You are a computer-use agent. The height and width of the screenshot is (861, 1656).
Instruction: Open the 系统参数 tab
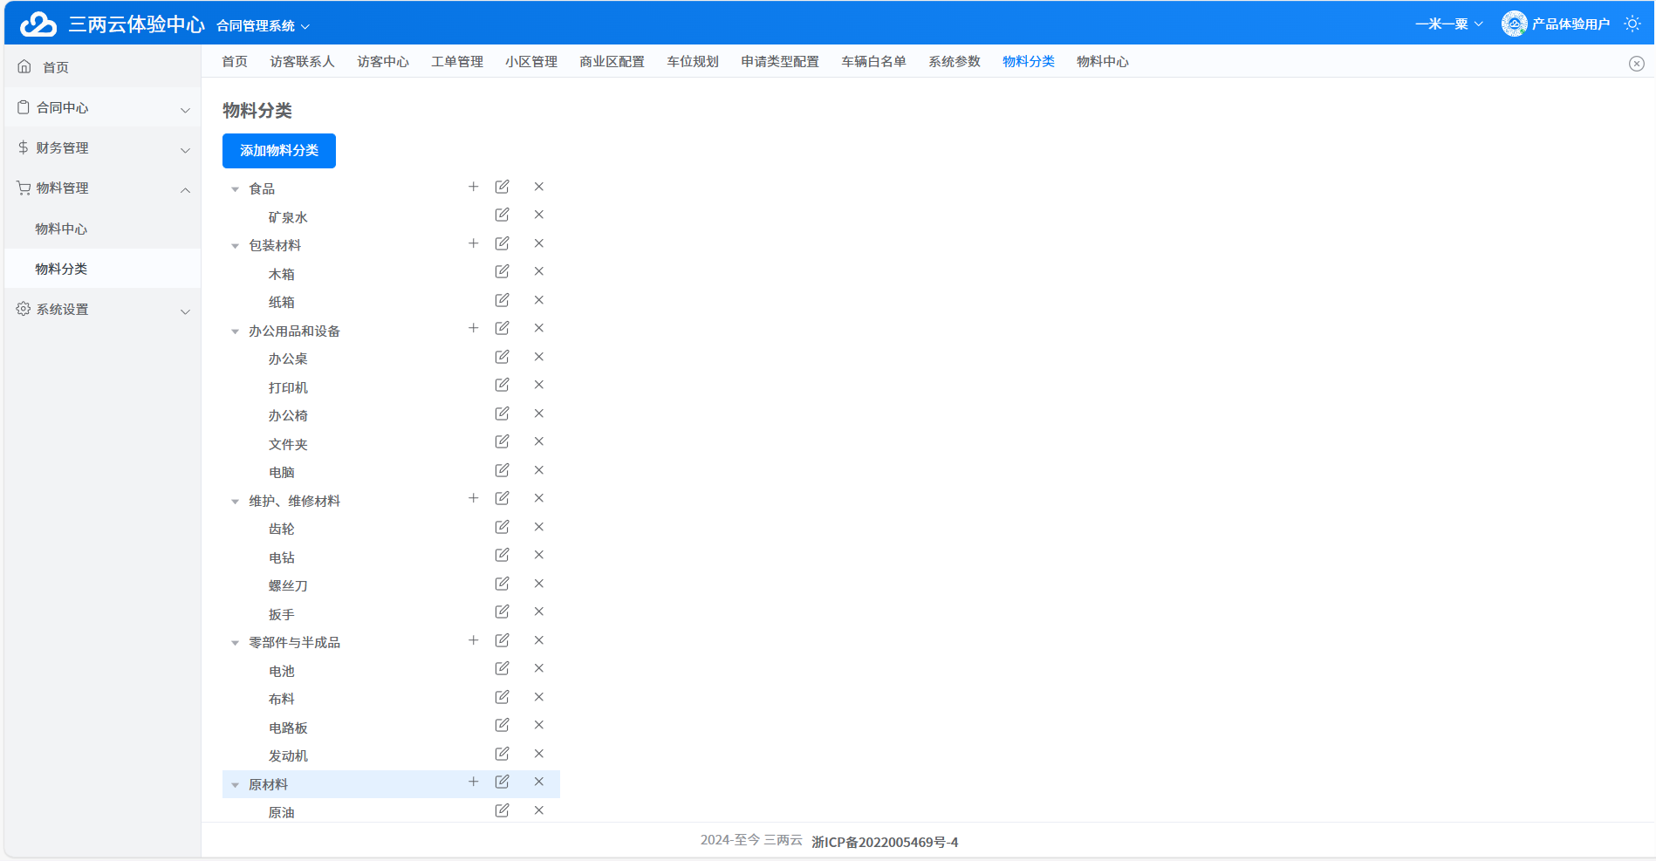click(955, 62)
